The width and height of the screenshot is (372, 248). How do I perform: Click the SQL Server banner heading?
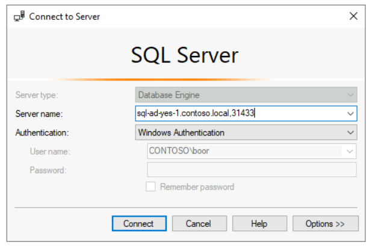[185, 55]
